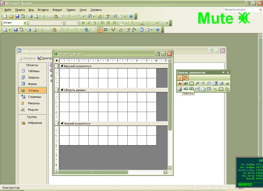Toggle the Select Objects pointer tool
The height and width of the screenshot is (191, 263).
pyautogui.click(x=180, y=78)
